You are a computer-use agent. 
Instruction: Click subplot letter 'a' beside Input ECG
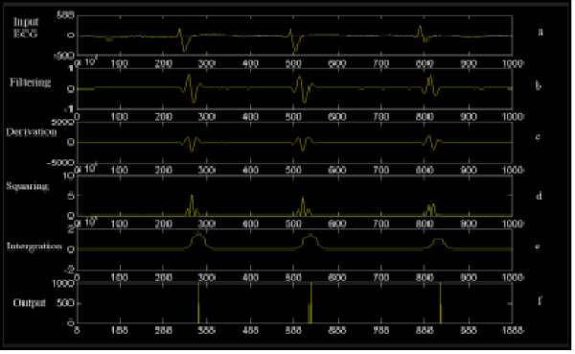[540, 32]
